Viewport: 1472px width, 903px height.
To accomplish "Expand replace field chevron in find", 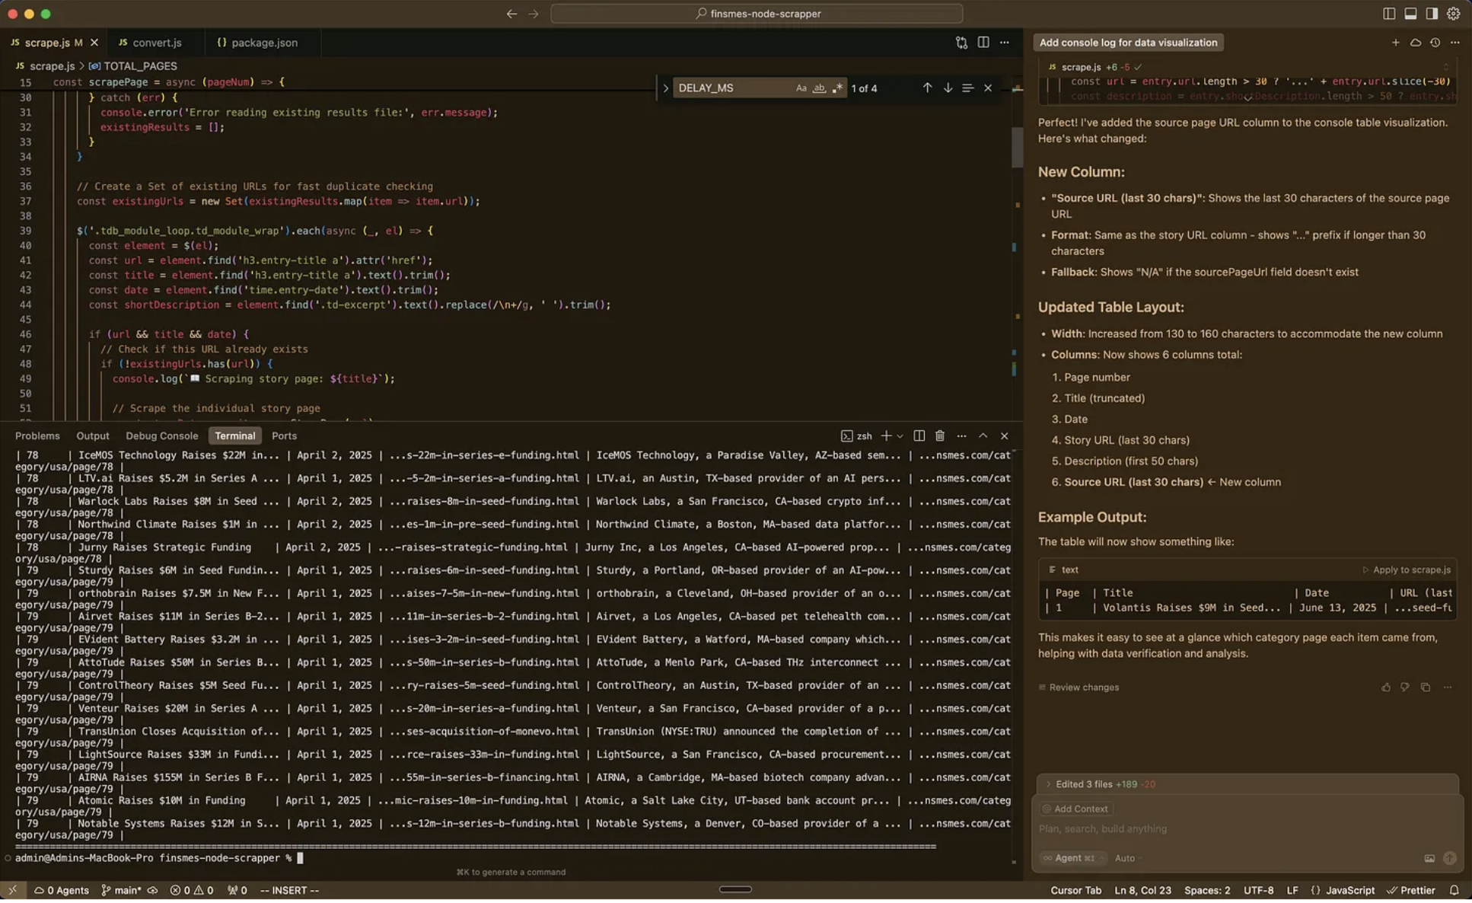I will [665, 88].
